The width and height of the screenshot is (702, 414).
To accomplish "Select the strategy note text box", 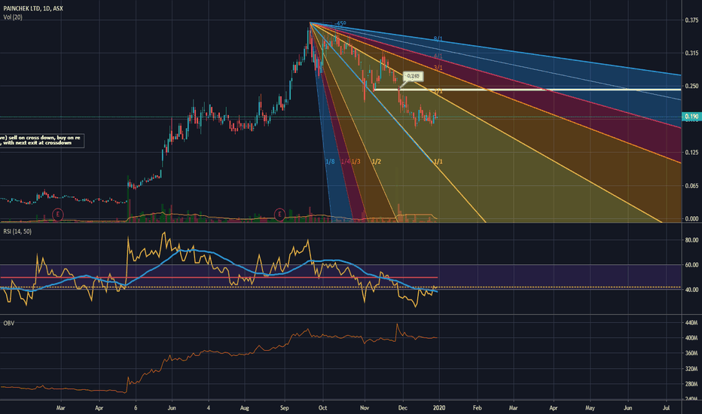I will (41, 140).
